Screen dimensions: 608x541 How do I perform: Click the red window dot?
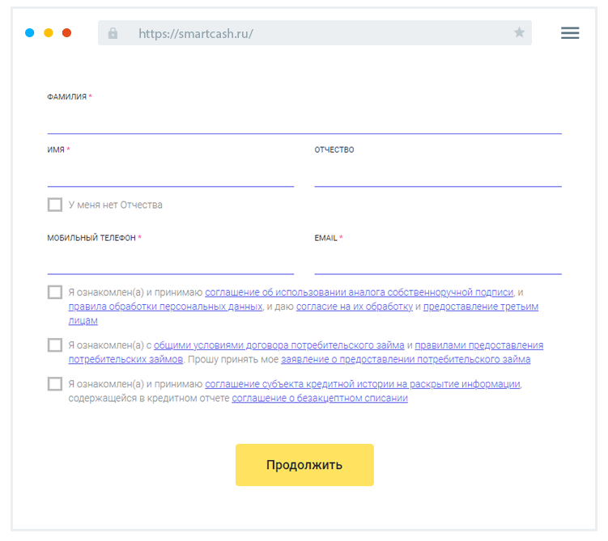[x=67, y=33]
